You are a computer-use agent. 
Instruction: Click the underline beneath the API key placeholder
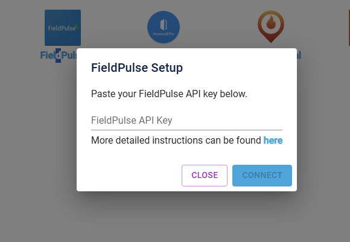(x=186, y=130)
